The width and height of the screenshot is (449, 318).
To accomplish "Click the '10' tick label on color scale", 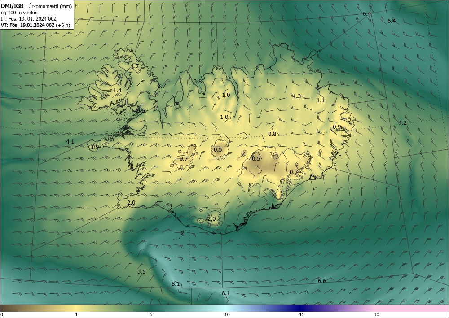I will (227, 315).
